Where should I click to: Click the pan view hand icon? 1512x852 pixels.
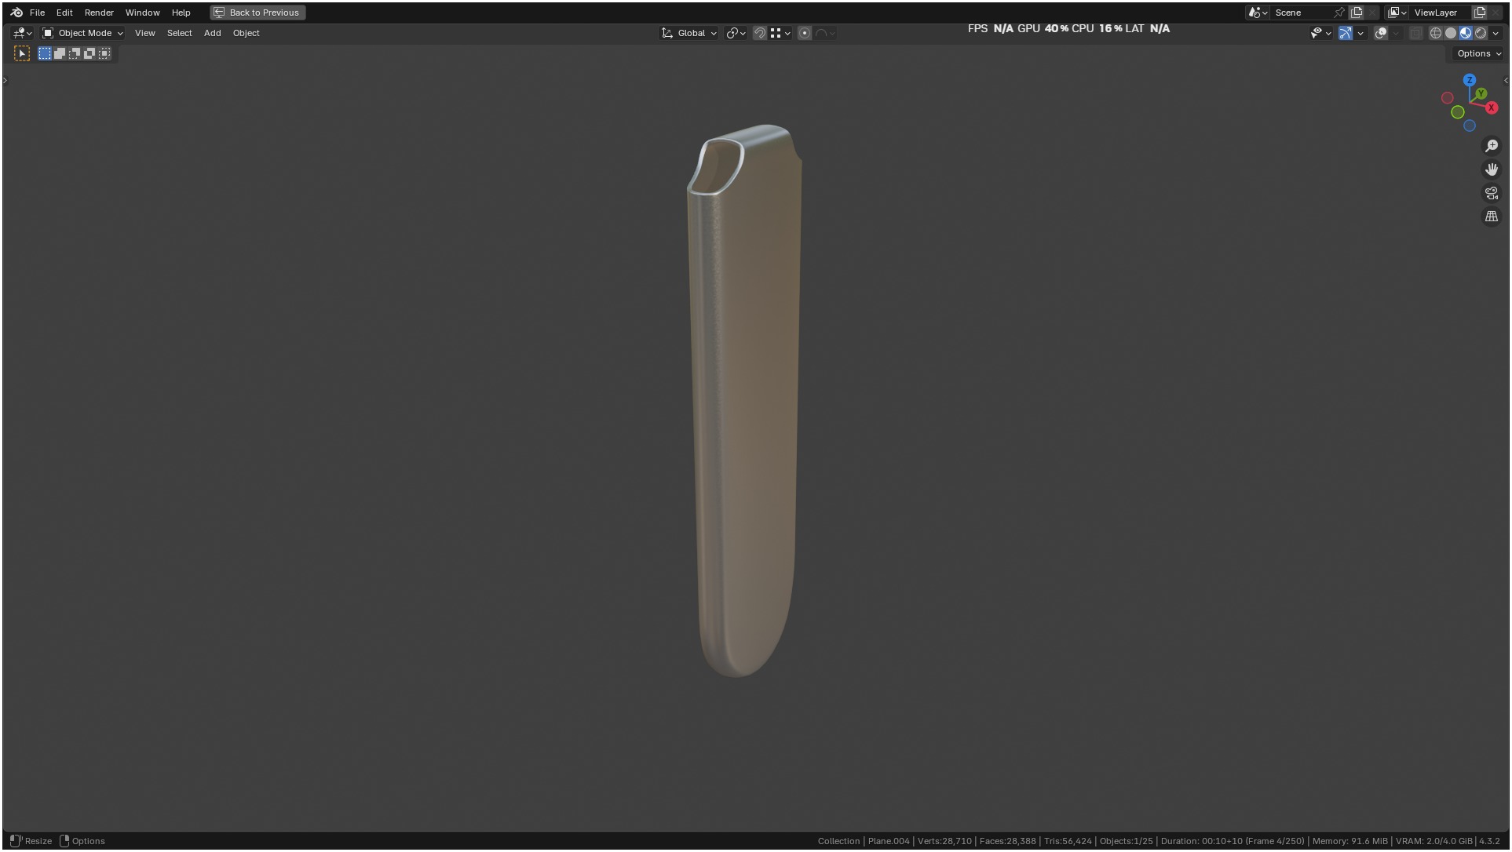[1492, 169]
